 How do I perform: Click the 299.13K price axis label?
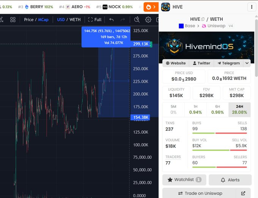[141, 44]
